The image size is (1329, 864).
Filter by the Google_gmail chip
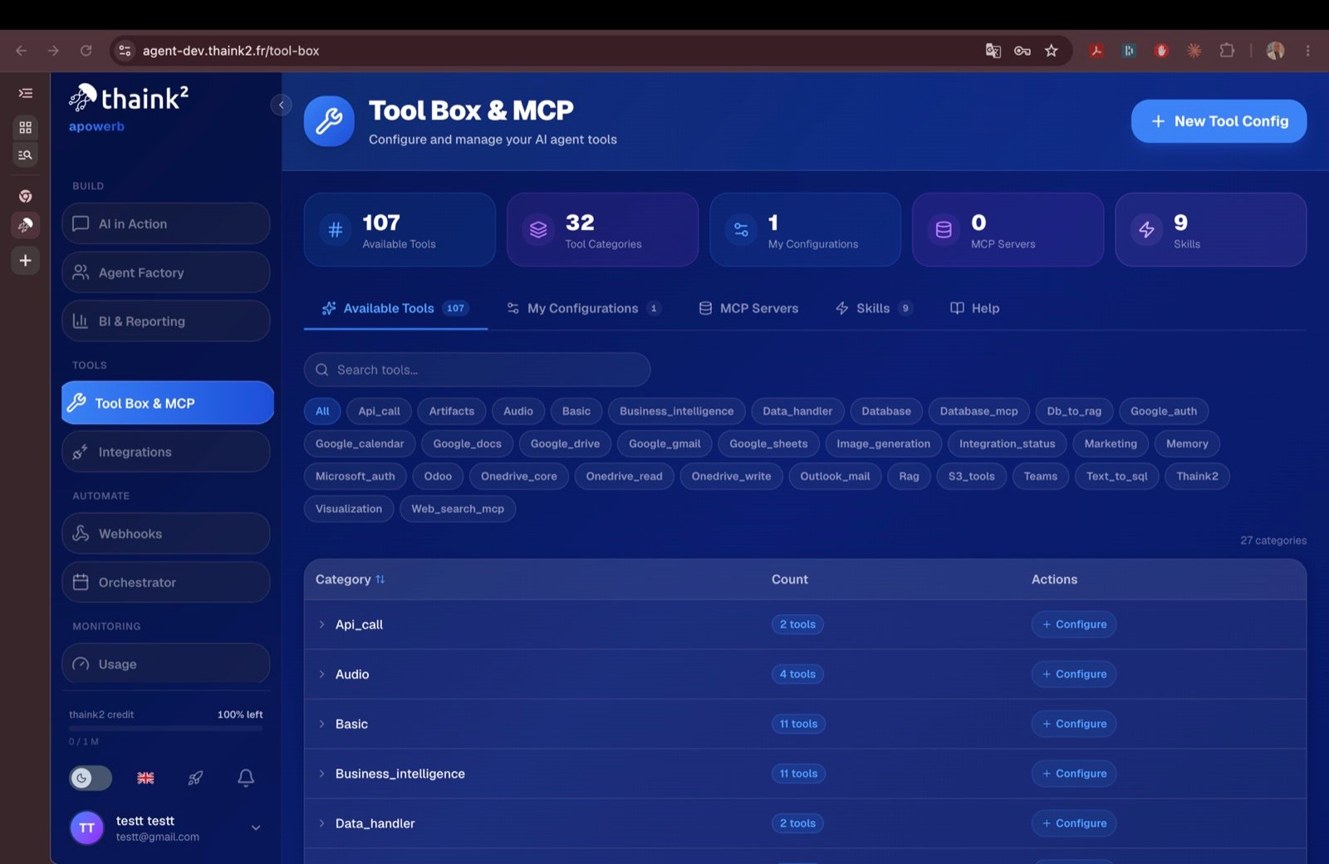[664, 444]
